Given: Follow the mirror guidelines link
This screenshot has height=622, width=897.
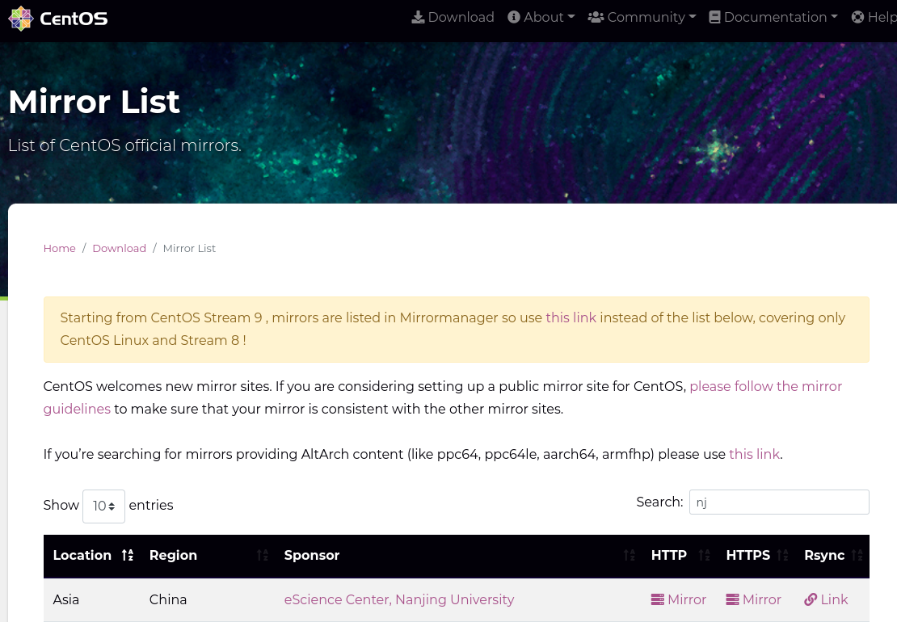Looking at the screenshot, I should point(443,397).
